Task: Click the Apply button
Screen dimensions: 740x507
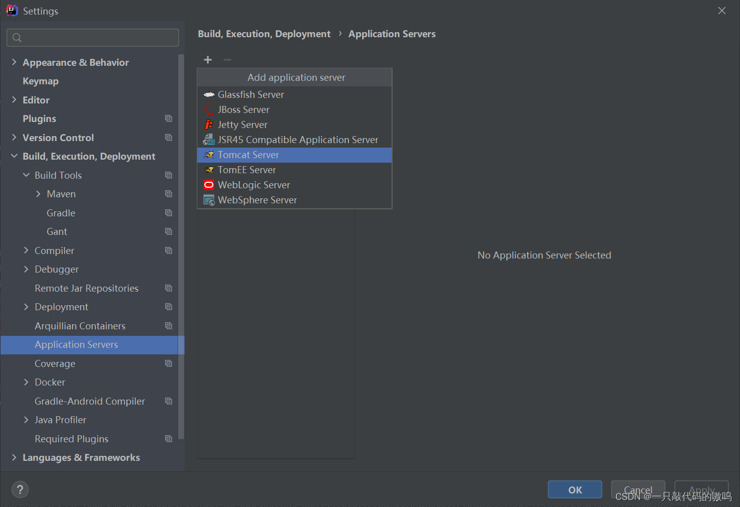Action: pyautogui.click(x=701, y=489)
